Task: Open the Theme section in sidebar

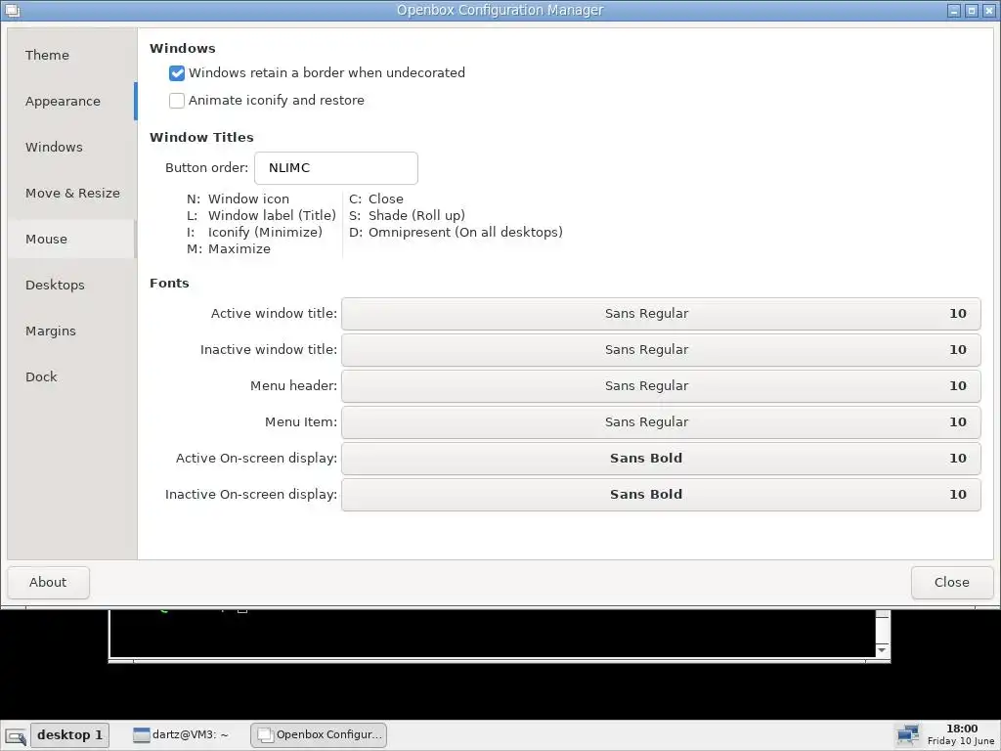Action: [71, 55]
